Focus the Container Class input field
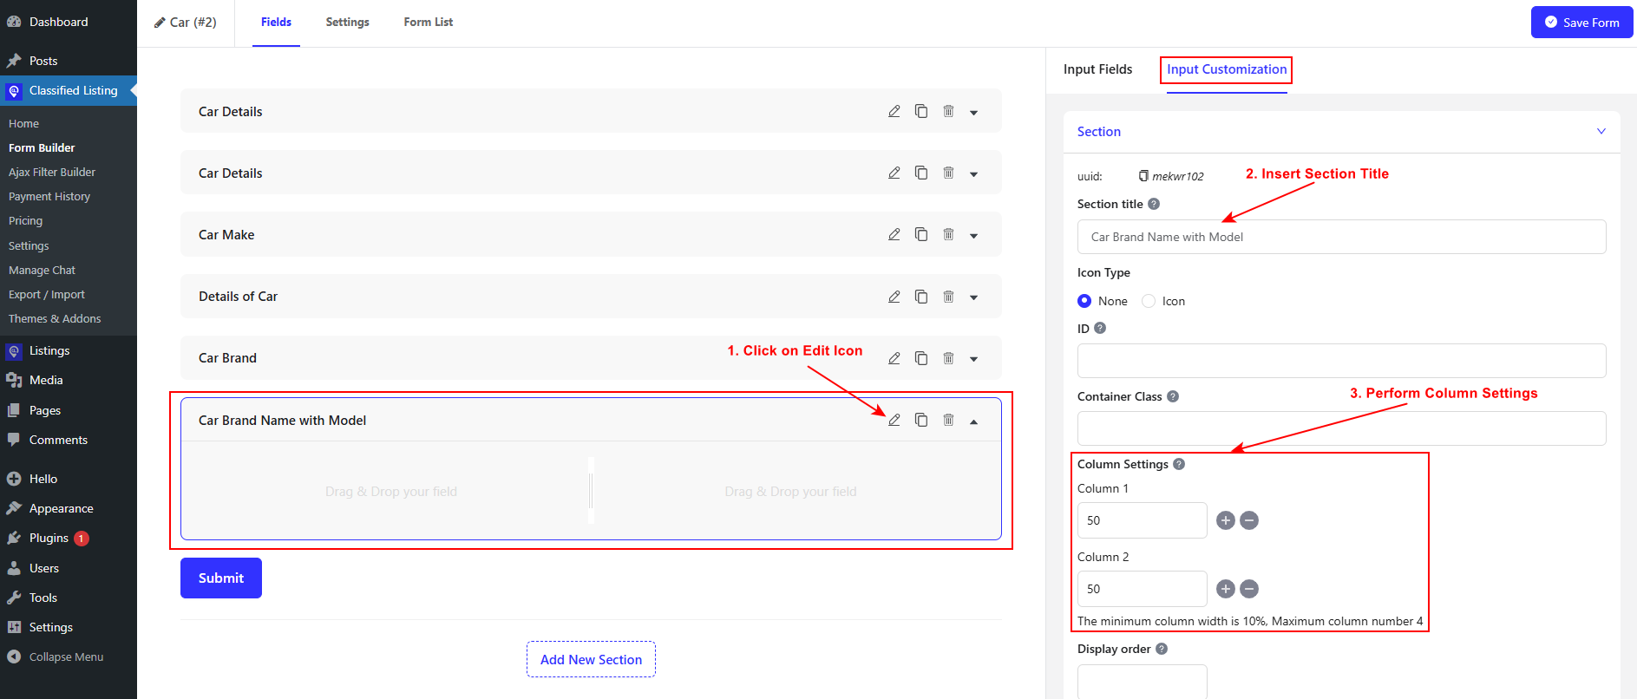The image size is (1637, 699). pos(1342,428)
